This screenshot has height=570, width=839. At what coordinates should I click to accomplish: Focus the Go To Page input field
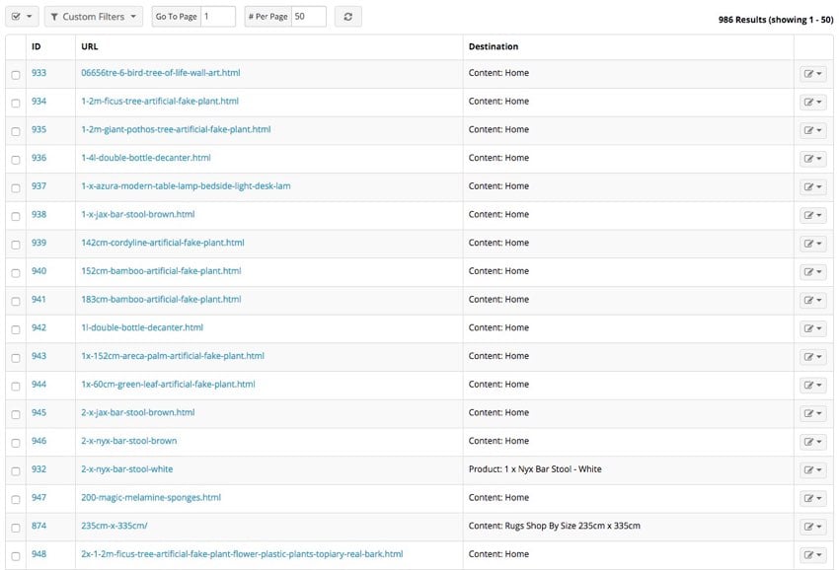click(218, 17)
